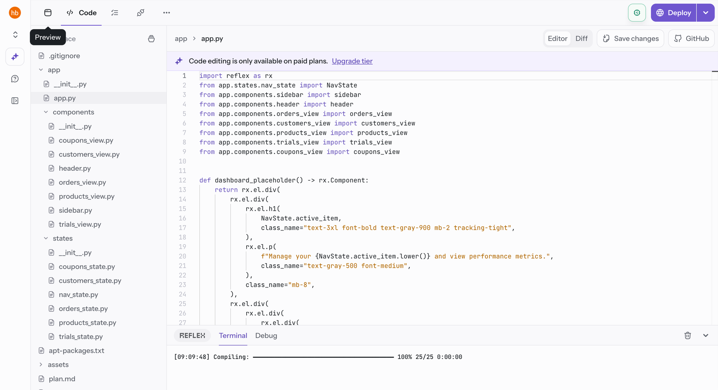Open the help chat icon in sidebar

(x=15, y=79)
